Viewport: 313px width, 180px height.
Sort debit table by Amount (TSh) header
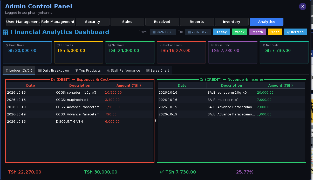(129, 85)
